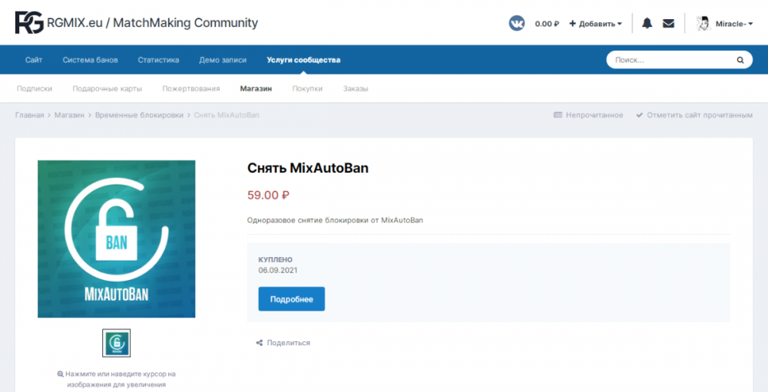The width and height of the screenshot is (768, 392).
Task: Click the search magnifier icon
Action: (x=740, y=60)
